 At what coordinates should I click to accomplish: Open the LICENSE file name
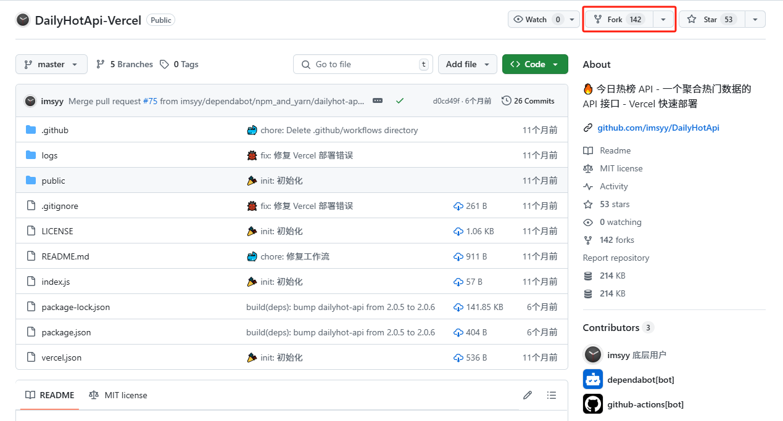[57, 231]
